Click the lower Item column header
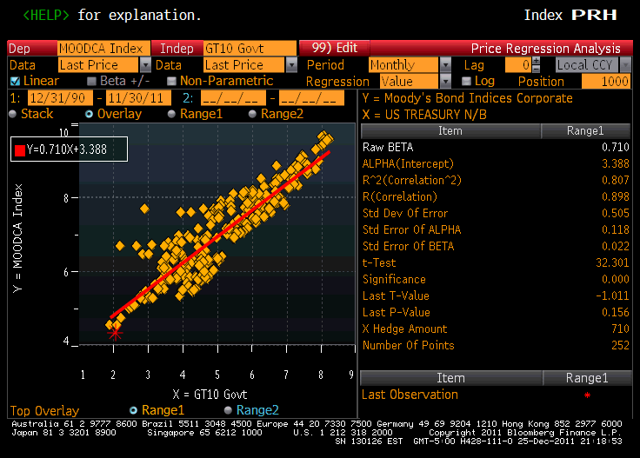The height and width of the screenshot is (458, 640). 451,378
